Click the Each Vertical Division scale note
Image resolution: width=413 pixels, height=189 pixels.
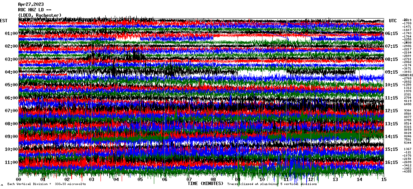point(46,184)
